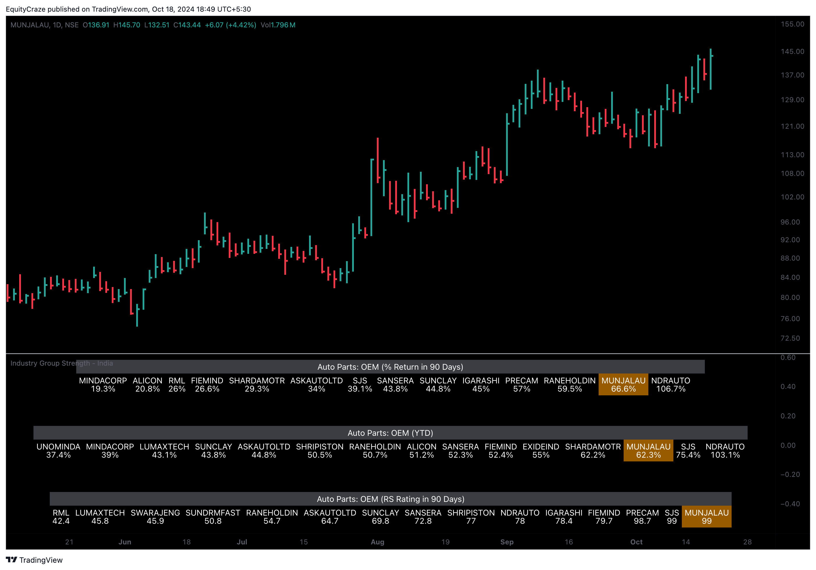The height and width of the screenshot is (570, 816).
Task: Click the Industry Group Strength - India indicator label
Action: point(61,363)
